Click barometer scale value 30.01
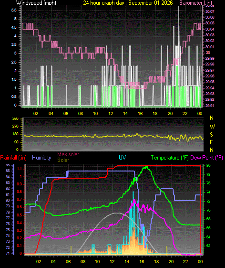The width and height of the screenshot is (225, 268). pos(210,47)
